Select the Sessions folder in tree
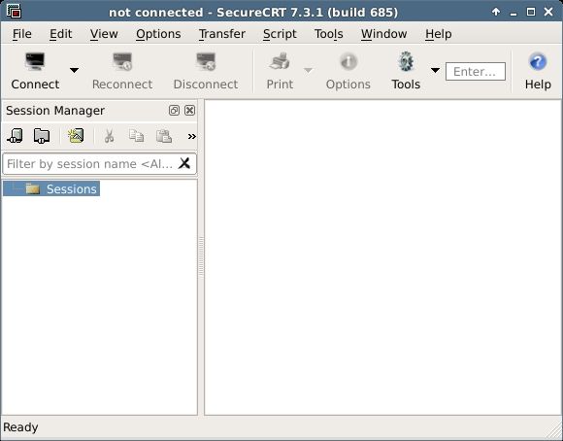The width and height of the screenshot is (563, 441). 51,188
